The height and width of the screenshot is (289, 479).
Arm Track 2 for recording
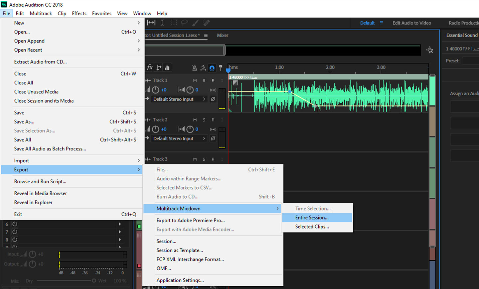pyautogui.click(x=213, y=120)
